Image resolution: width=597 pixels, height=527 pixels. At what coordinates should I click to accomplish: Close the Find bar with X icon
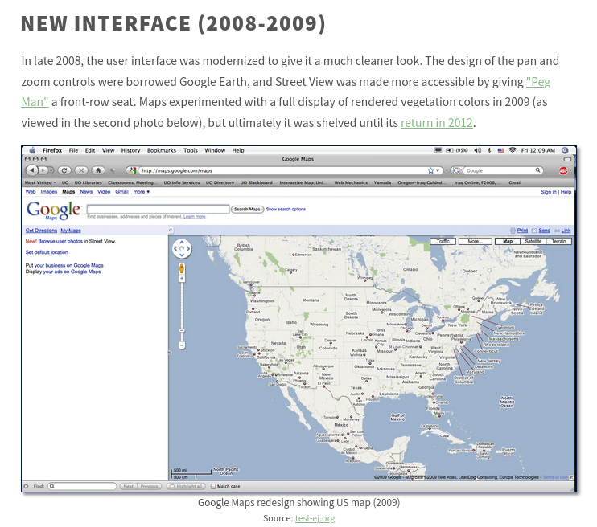(27, 486)
